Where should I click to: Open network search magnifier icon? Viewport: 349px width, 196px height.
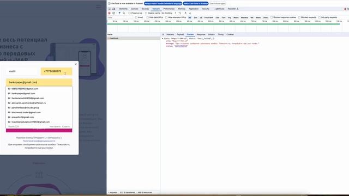(124, 13)
